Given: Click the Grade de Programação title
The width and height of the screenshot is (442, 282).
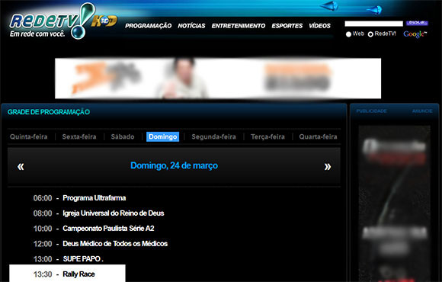Looking at the screenshot, I should pyautogui.click(x=49, y=112).
